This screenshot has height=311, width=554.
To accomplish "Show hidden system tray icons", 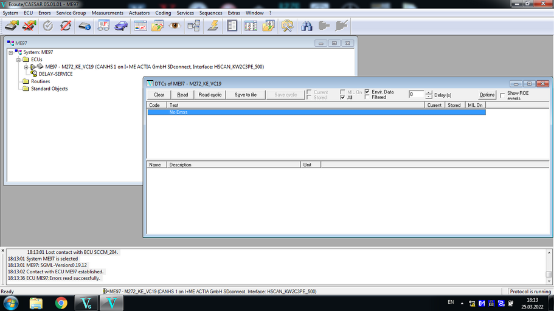I will (462, 303).
